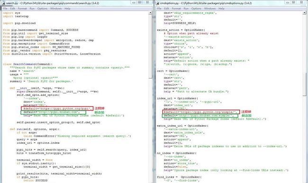Image resolution: width=308 pixels, height=183 pixels.
Task: Click the choices=['s', 'i', 'w', 'b'] line
Action: point(189,47)
